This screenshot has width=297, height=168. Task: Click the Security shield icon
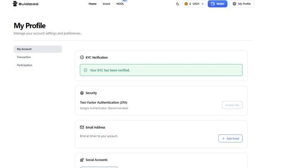coord(82,93)
